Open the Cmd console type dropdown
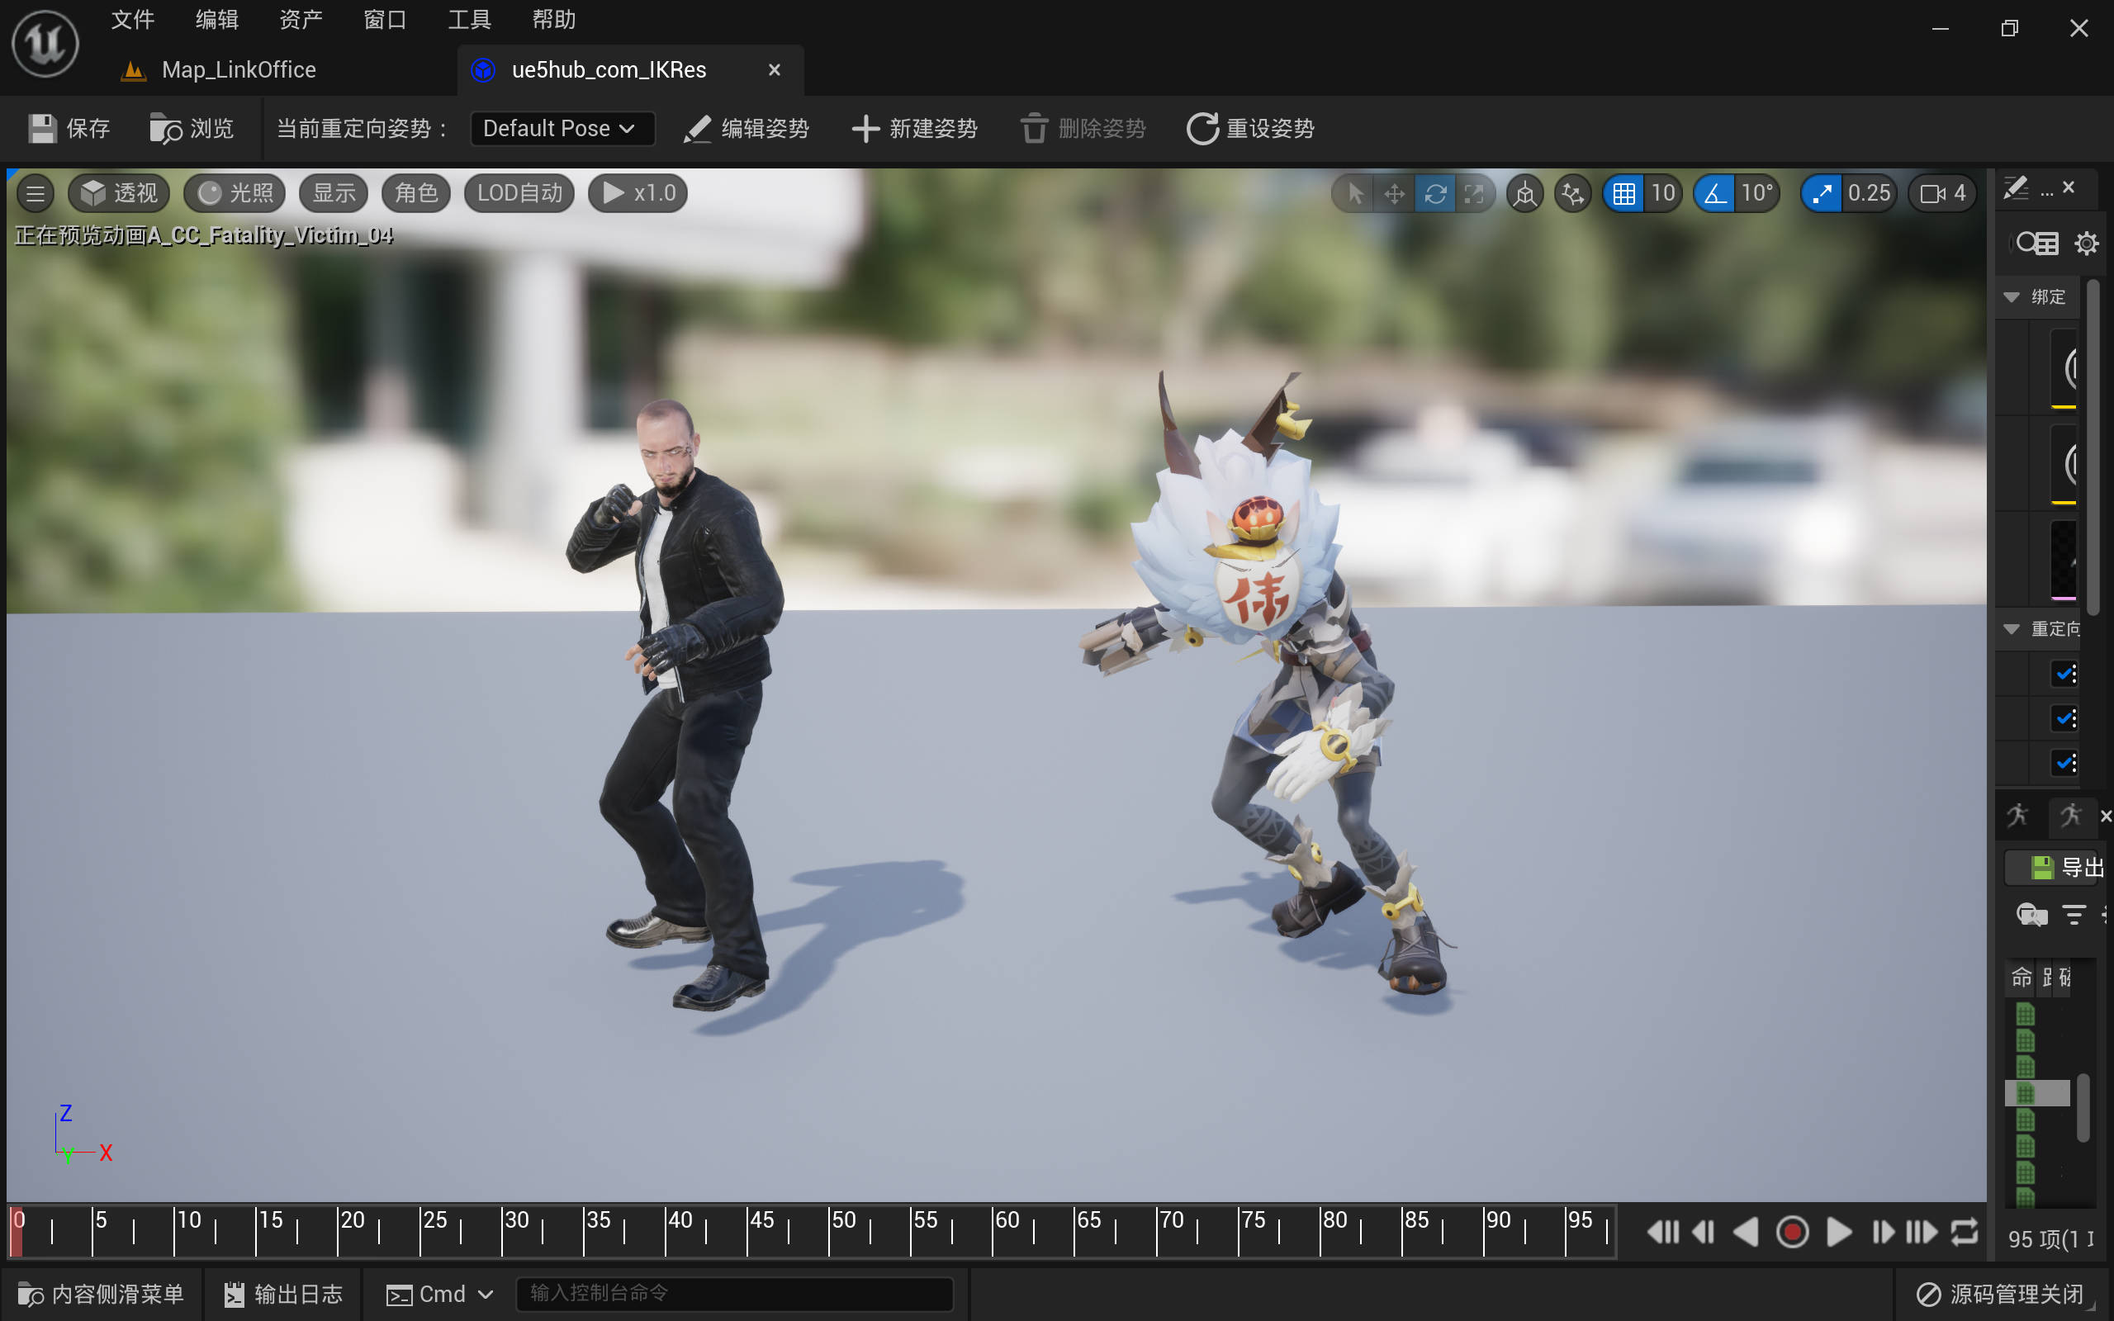 point(440,1294)
